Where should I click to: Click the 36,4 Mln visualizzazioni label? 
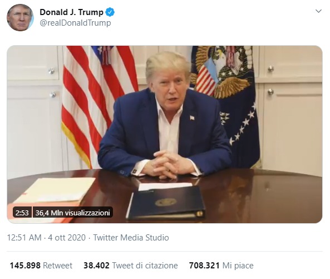click(x=72, y=213)
